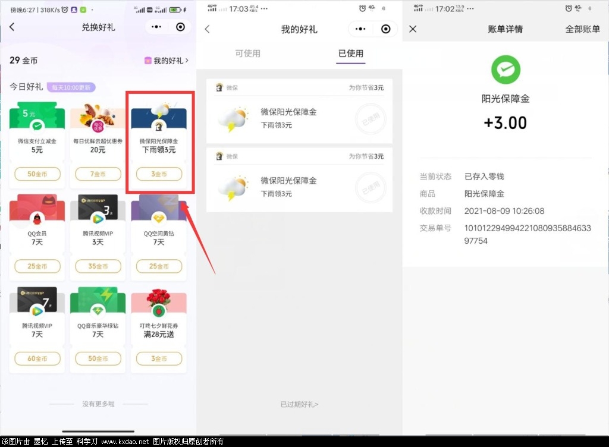609x447 pixels.
Task: Open the second used 微保阳光保障金 gift card
Action: click(300, 180)
